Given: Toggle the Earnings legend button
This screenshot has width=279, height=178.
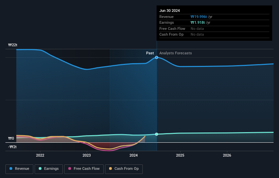Looking at the screenshot, I should tap(49, 169).
